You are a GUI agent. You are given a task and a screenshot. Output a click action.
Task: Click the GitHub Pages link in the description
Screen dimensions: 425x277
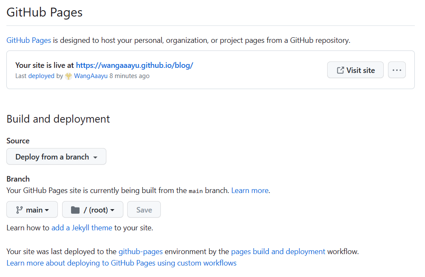click(x=29, y=40)
